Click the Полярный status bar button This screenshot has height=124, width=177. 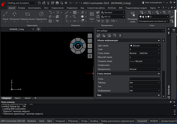60,121
